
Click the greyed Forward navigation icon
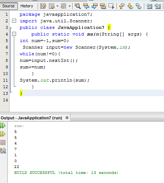[64, 6]
